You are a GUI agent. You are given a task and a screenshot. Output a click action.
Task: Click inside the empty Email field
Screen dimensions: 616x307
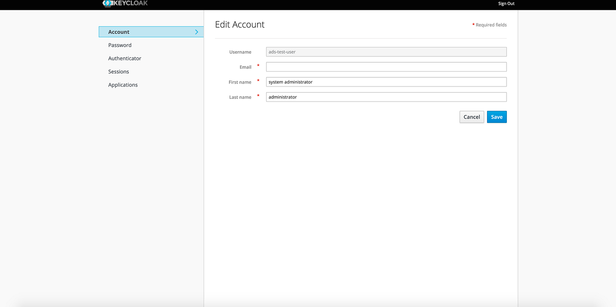pos(386,66)
